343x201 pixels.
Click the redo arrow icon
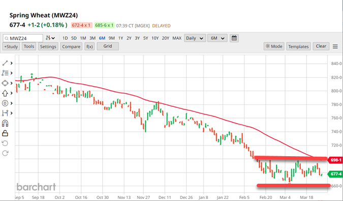[5, 153]
